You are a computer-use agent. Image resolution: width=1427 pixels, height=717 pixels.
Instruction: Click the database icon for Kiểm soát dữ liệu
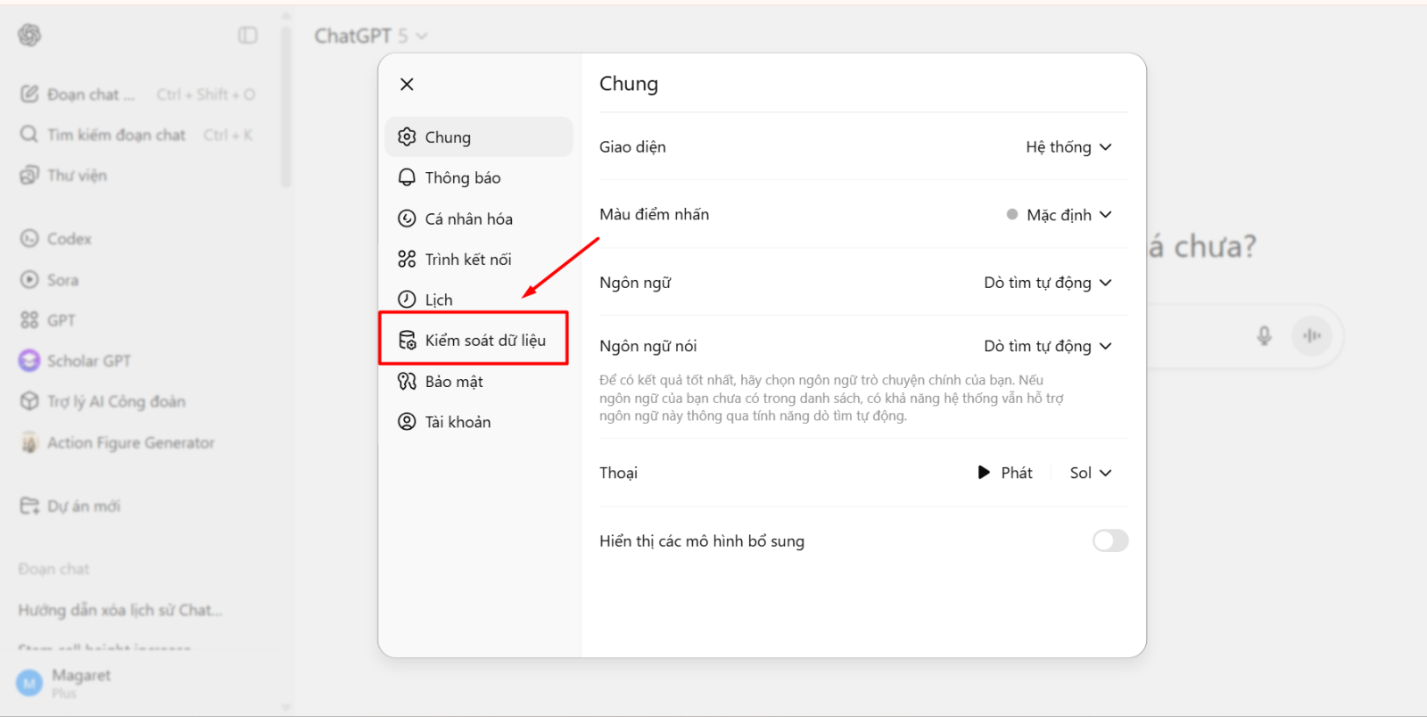407,340
